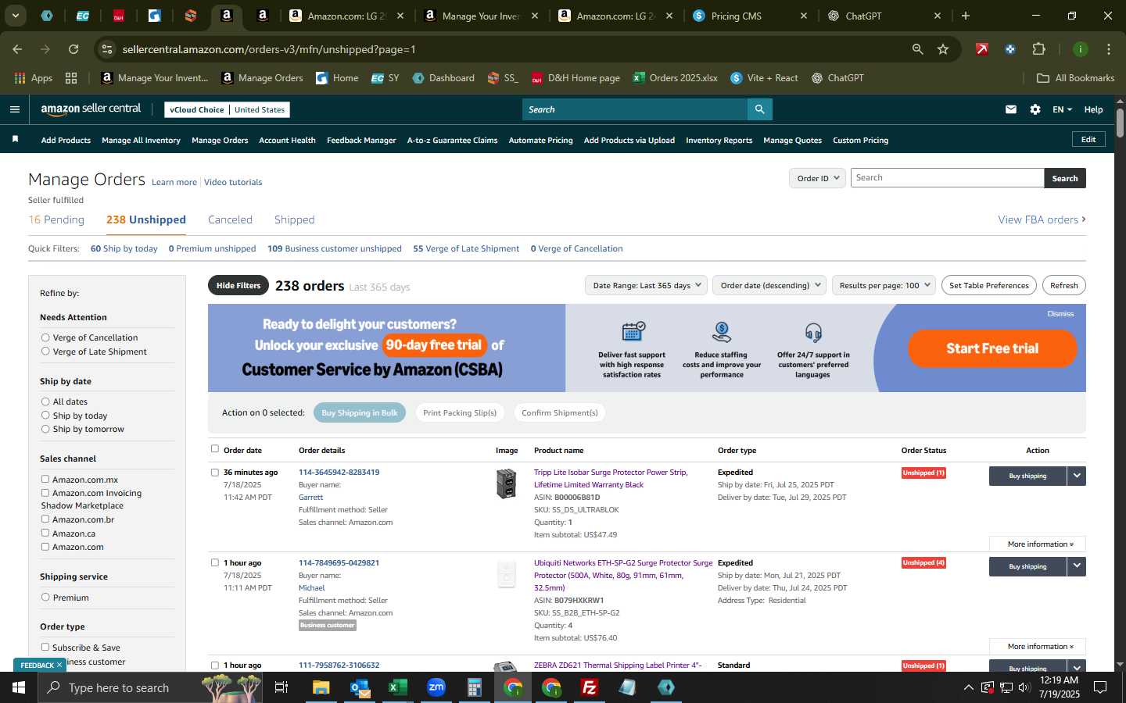The height and width of the screenshot is (703, 1126).
Task: Select Ship by today radio option
Action: coord(45,416)
